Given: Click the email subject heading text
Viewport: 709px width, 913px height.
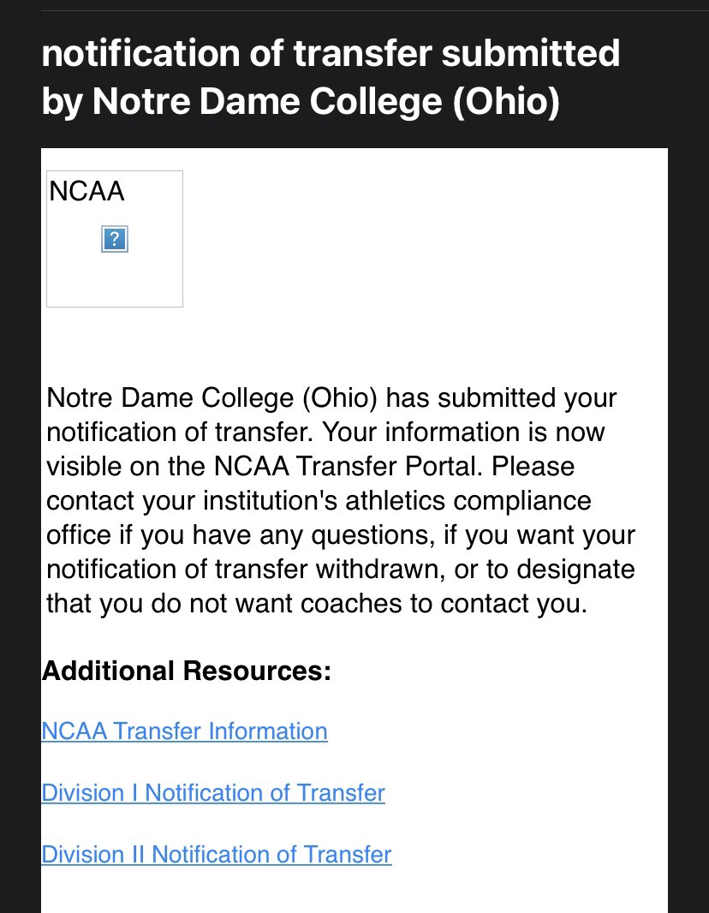Looking at the screenshot, I should pyautogui.click(x=331, y=77).
